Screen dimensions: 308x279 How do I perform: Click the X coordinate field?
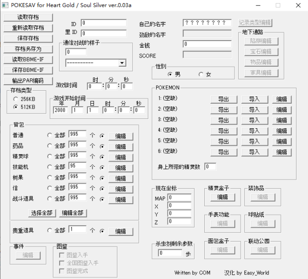coord(179,206)
